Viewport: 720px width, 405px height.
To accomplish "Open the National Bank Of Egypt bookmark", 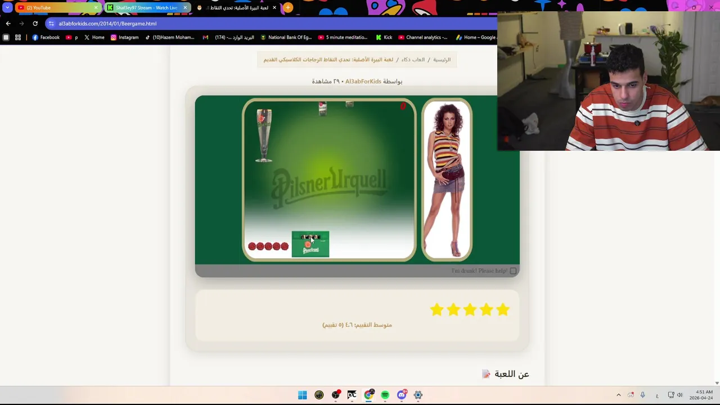I will click(286, 37).
